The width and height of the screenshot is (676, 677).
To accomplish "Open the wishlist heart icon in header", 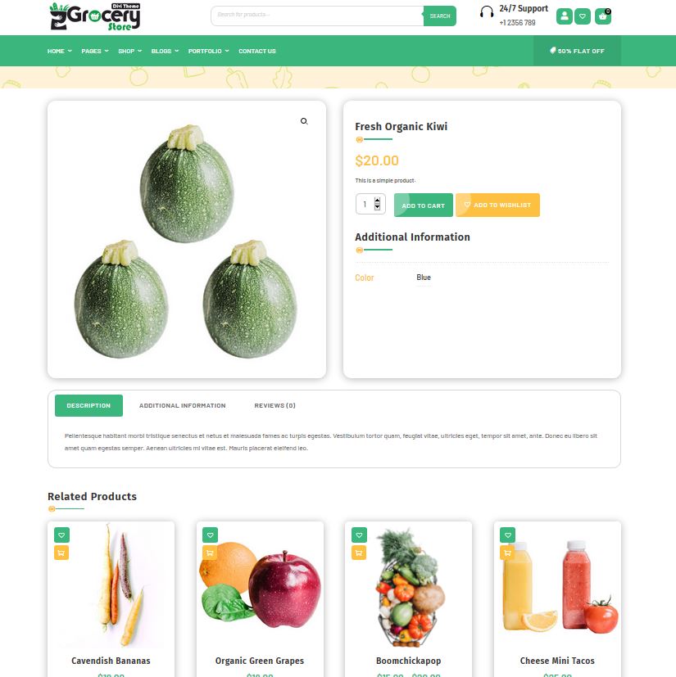I will click(x=583, y=16).
